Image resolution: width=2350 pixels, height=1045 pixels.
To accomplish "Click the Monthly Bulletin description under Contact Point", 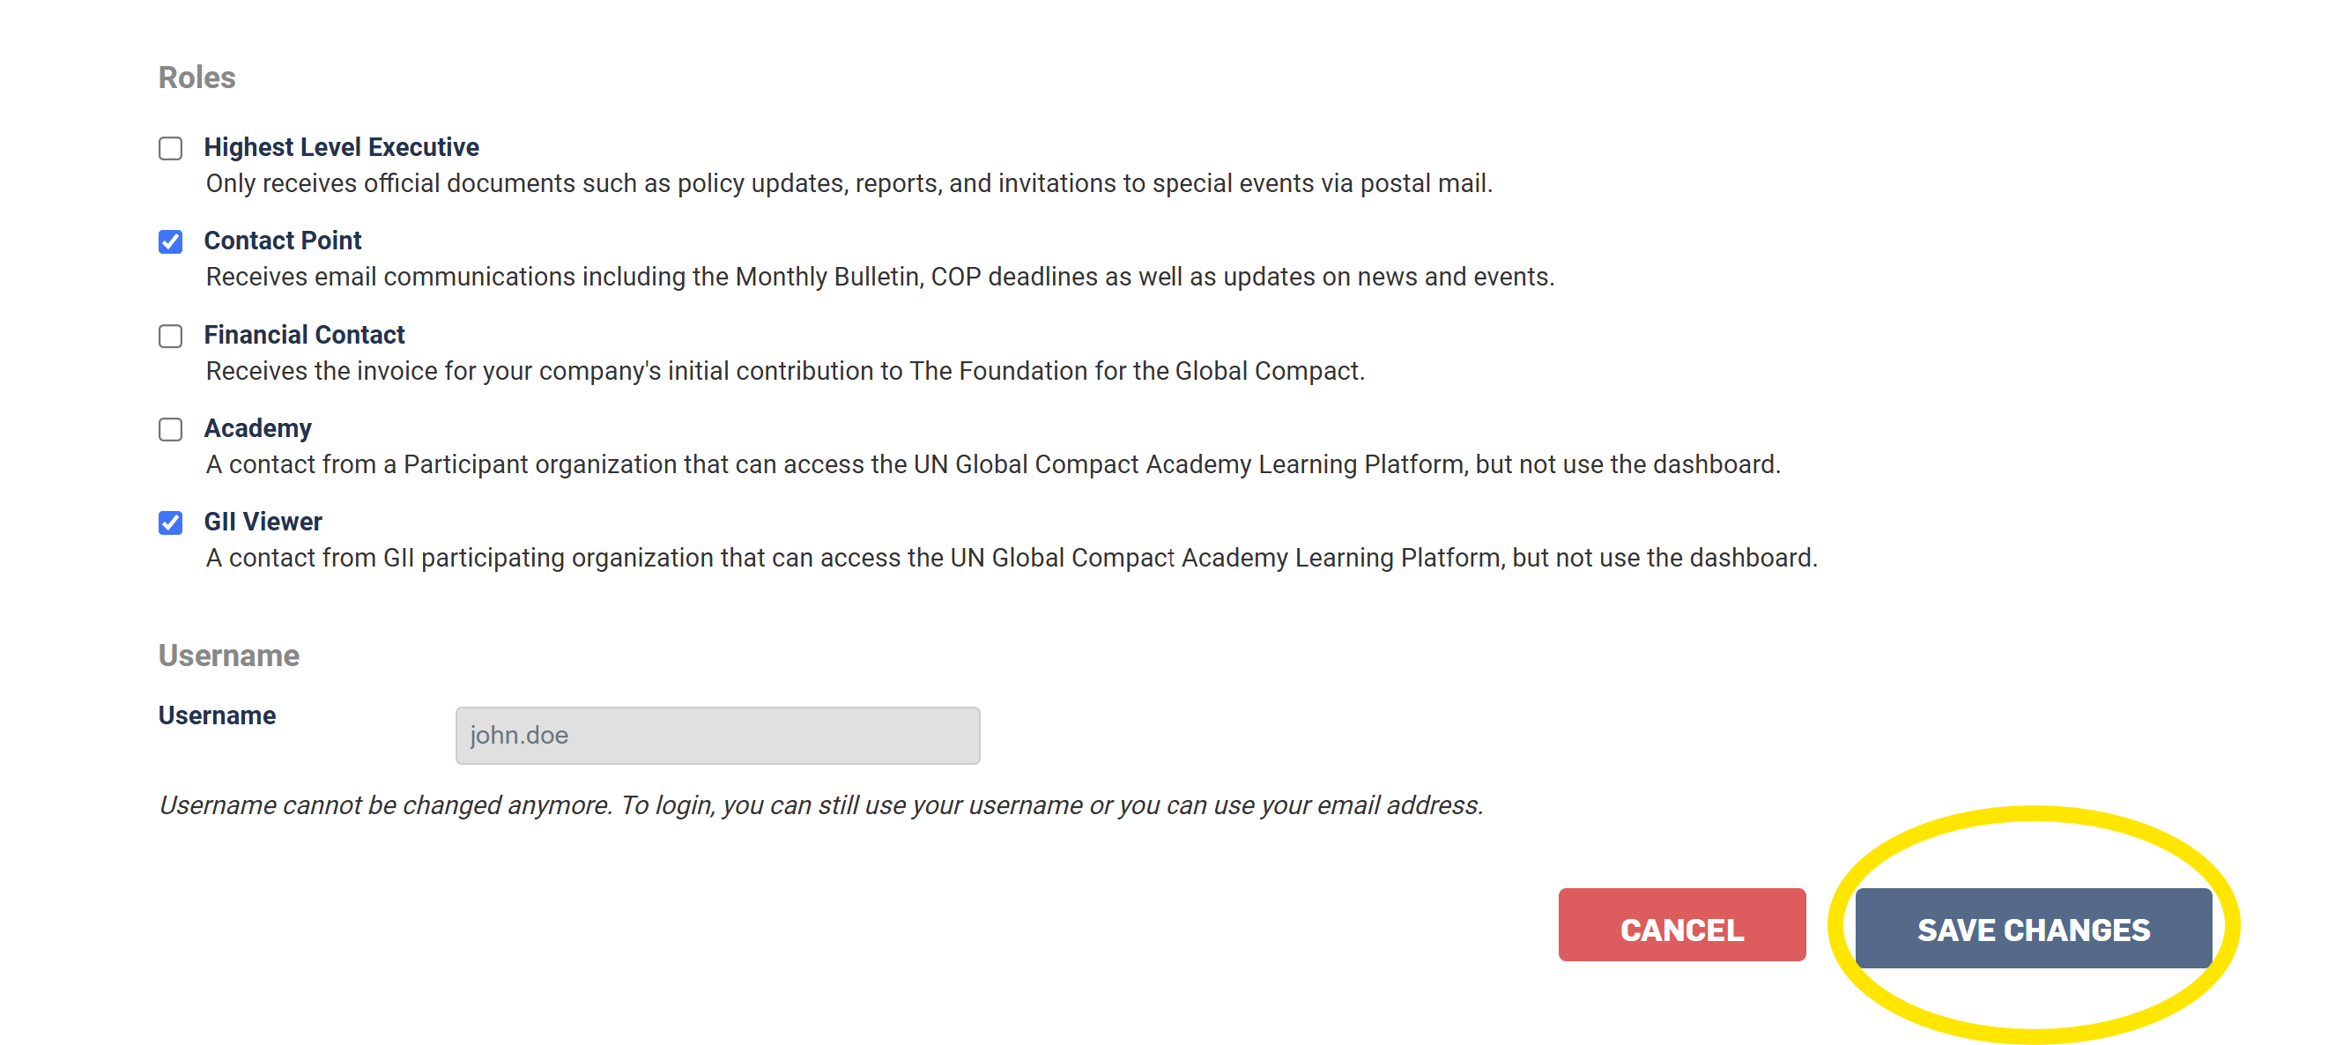I will coord(879,278).
